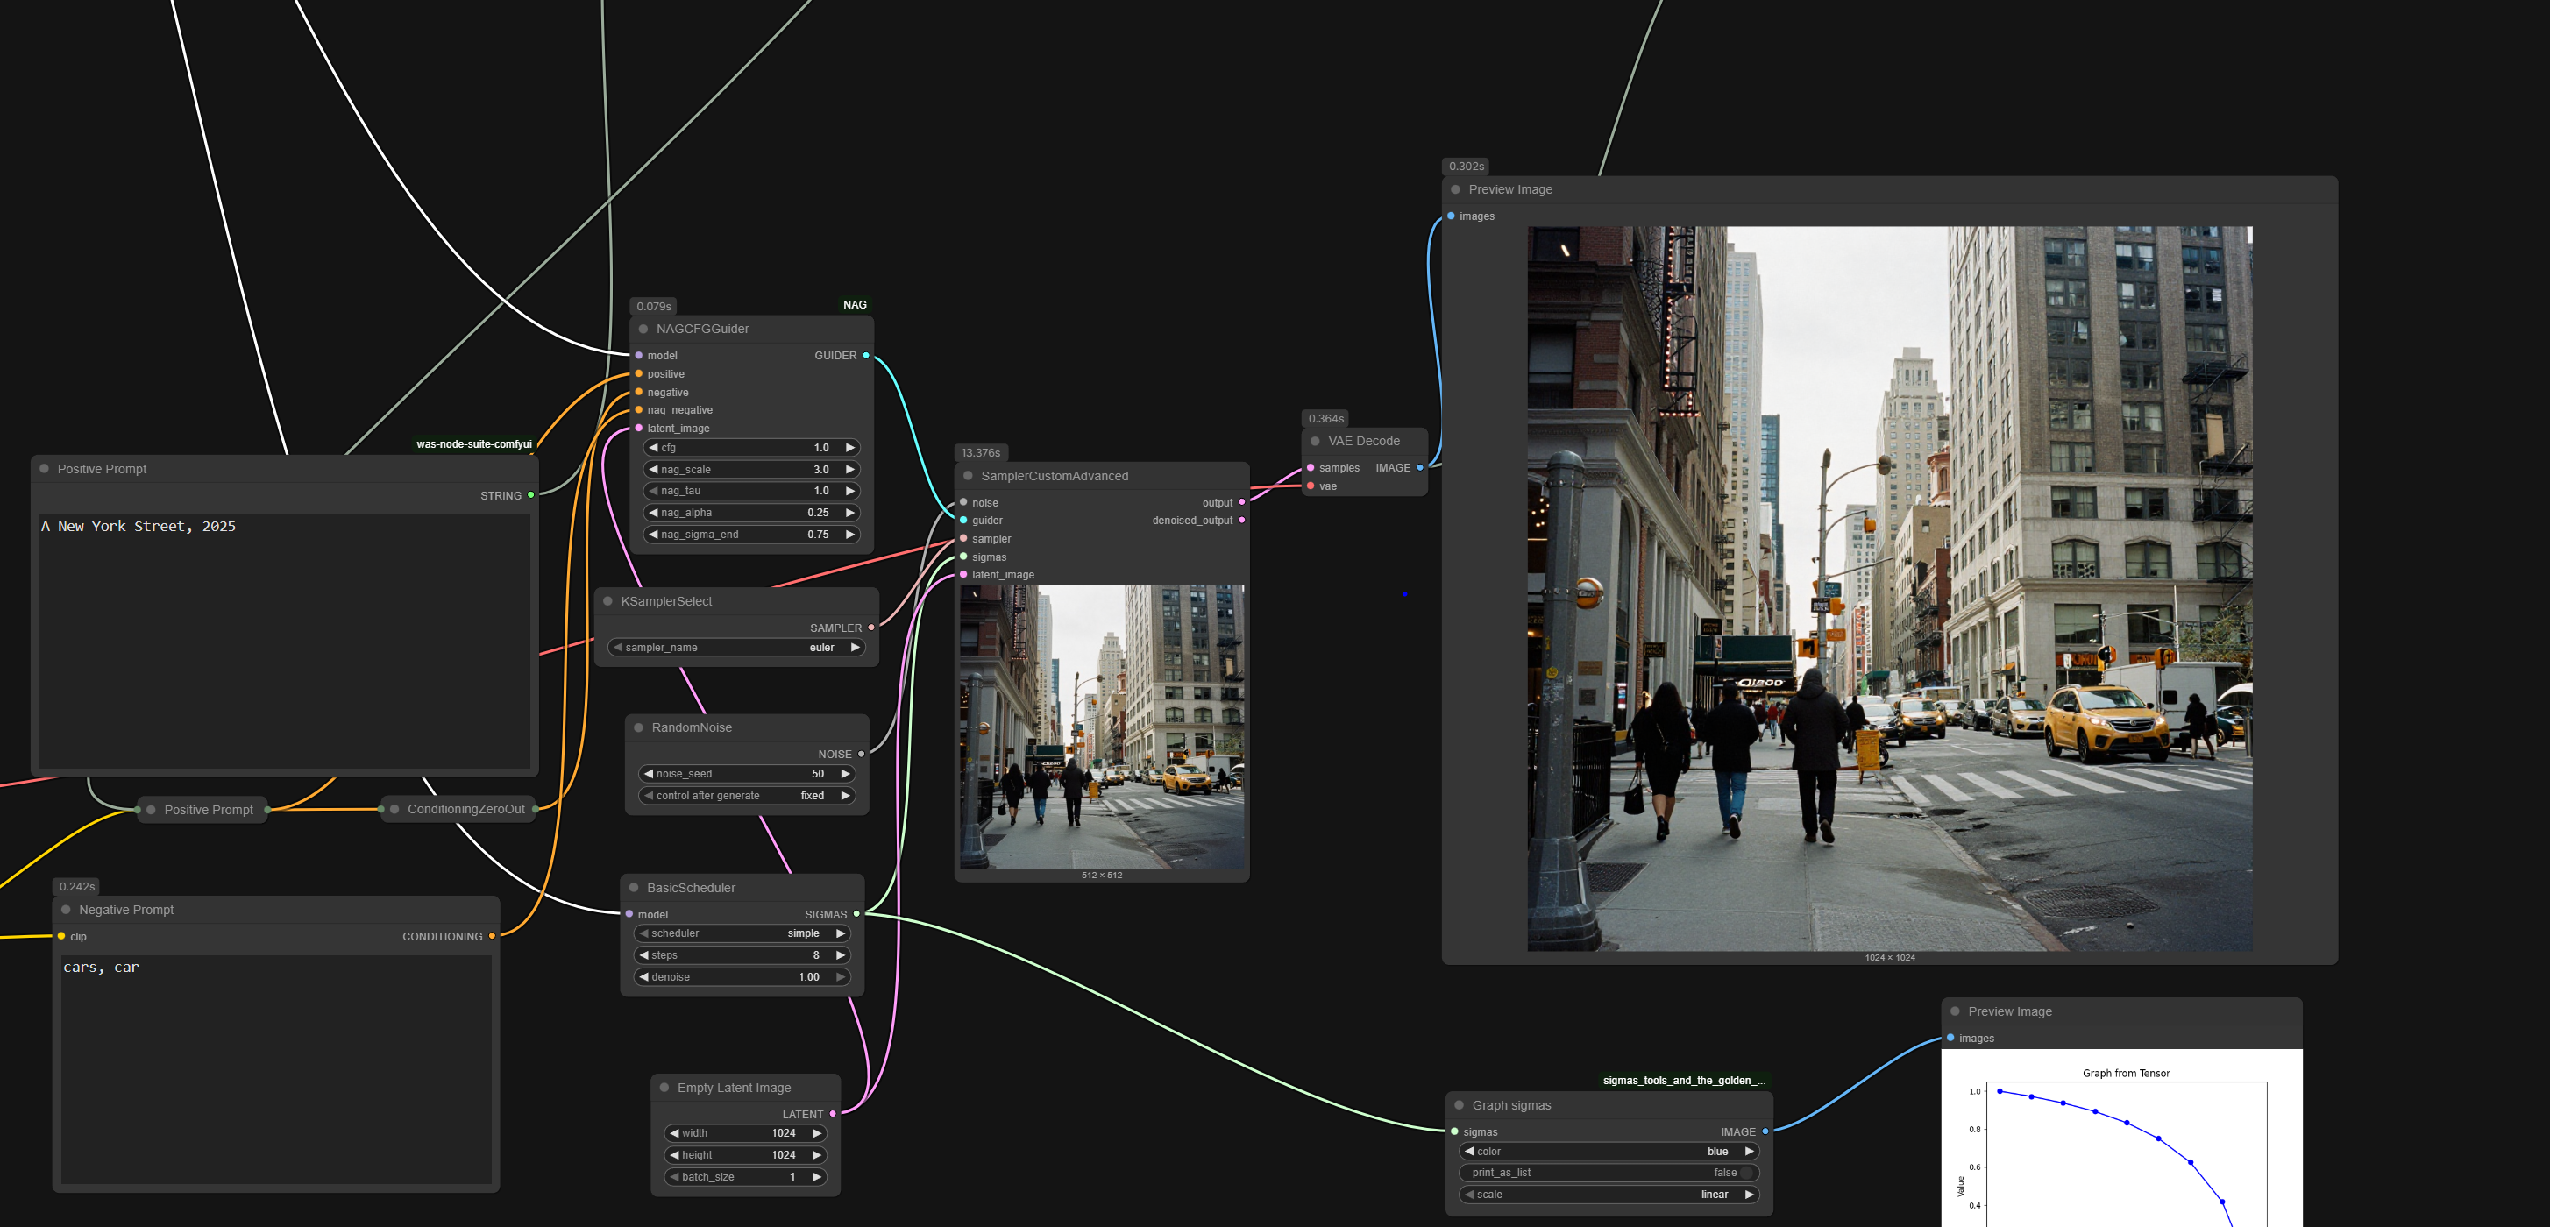The height and width of the screenshot is (1227, 2550).
Task: Click the Empty Latent Image LATENT output socket
Action: coord(833,1114)
